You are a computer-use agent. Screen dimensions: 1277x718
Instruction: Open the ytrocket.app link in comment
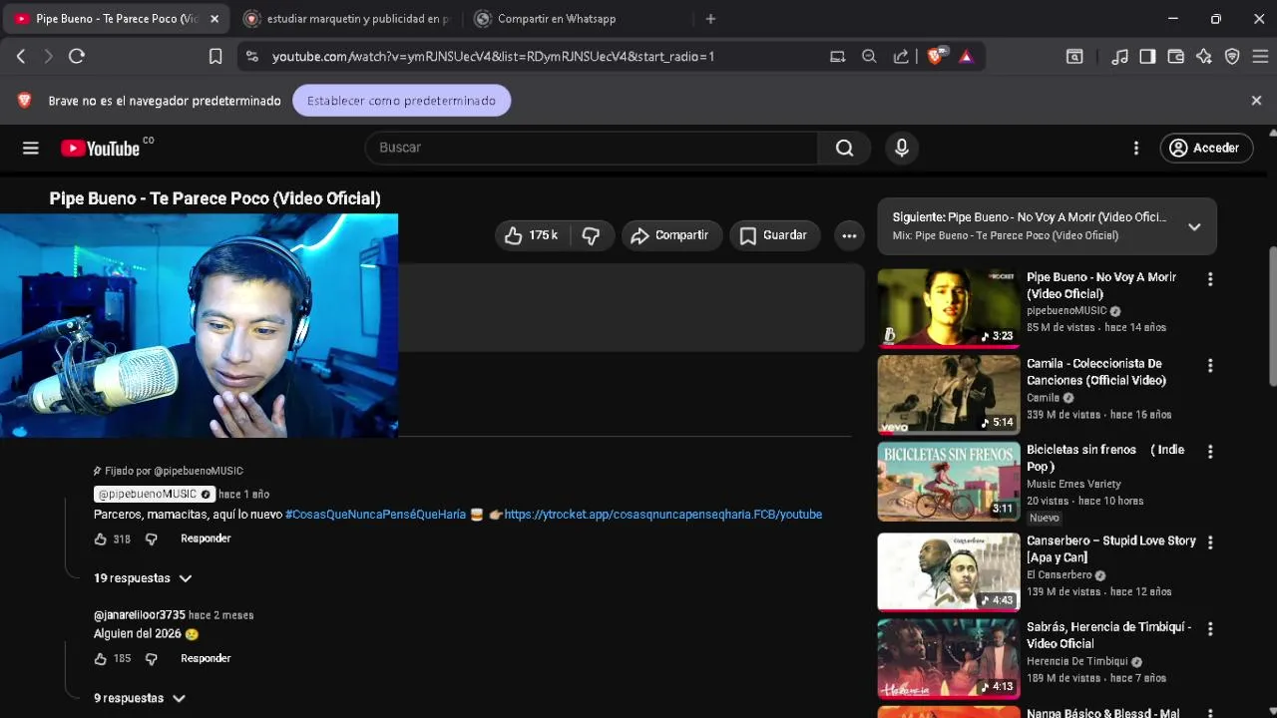(x=663, y=515)
